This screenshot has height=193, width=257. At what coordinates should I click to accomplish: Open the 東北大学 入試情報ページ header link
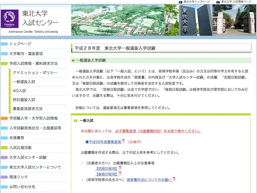pyautogui.click(x=236, y=2)
